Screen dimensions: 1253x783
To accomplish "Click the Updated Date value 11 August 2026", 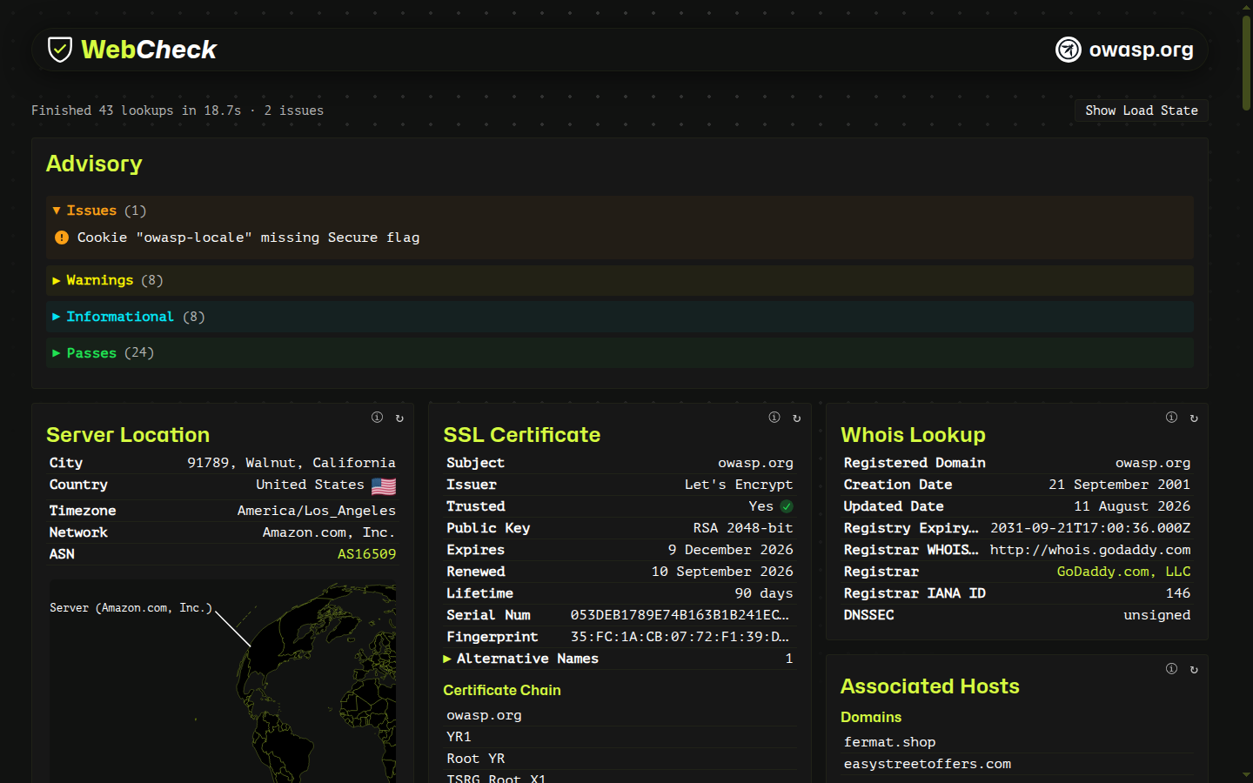I will (x=1132, y=506).
